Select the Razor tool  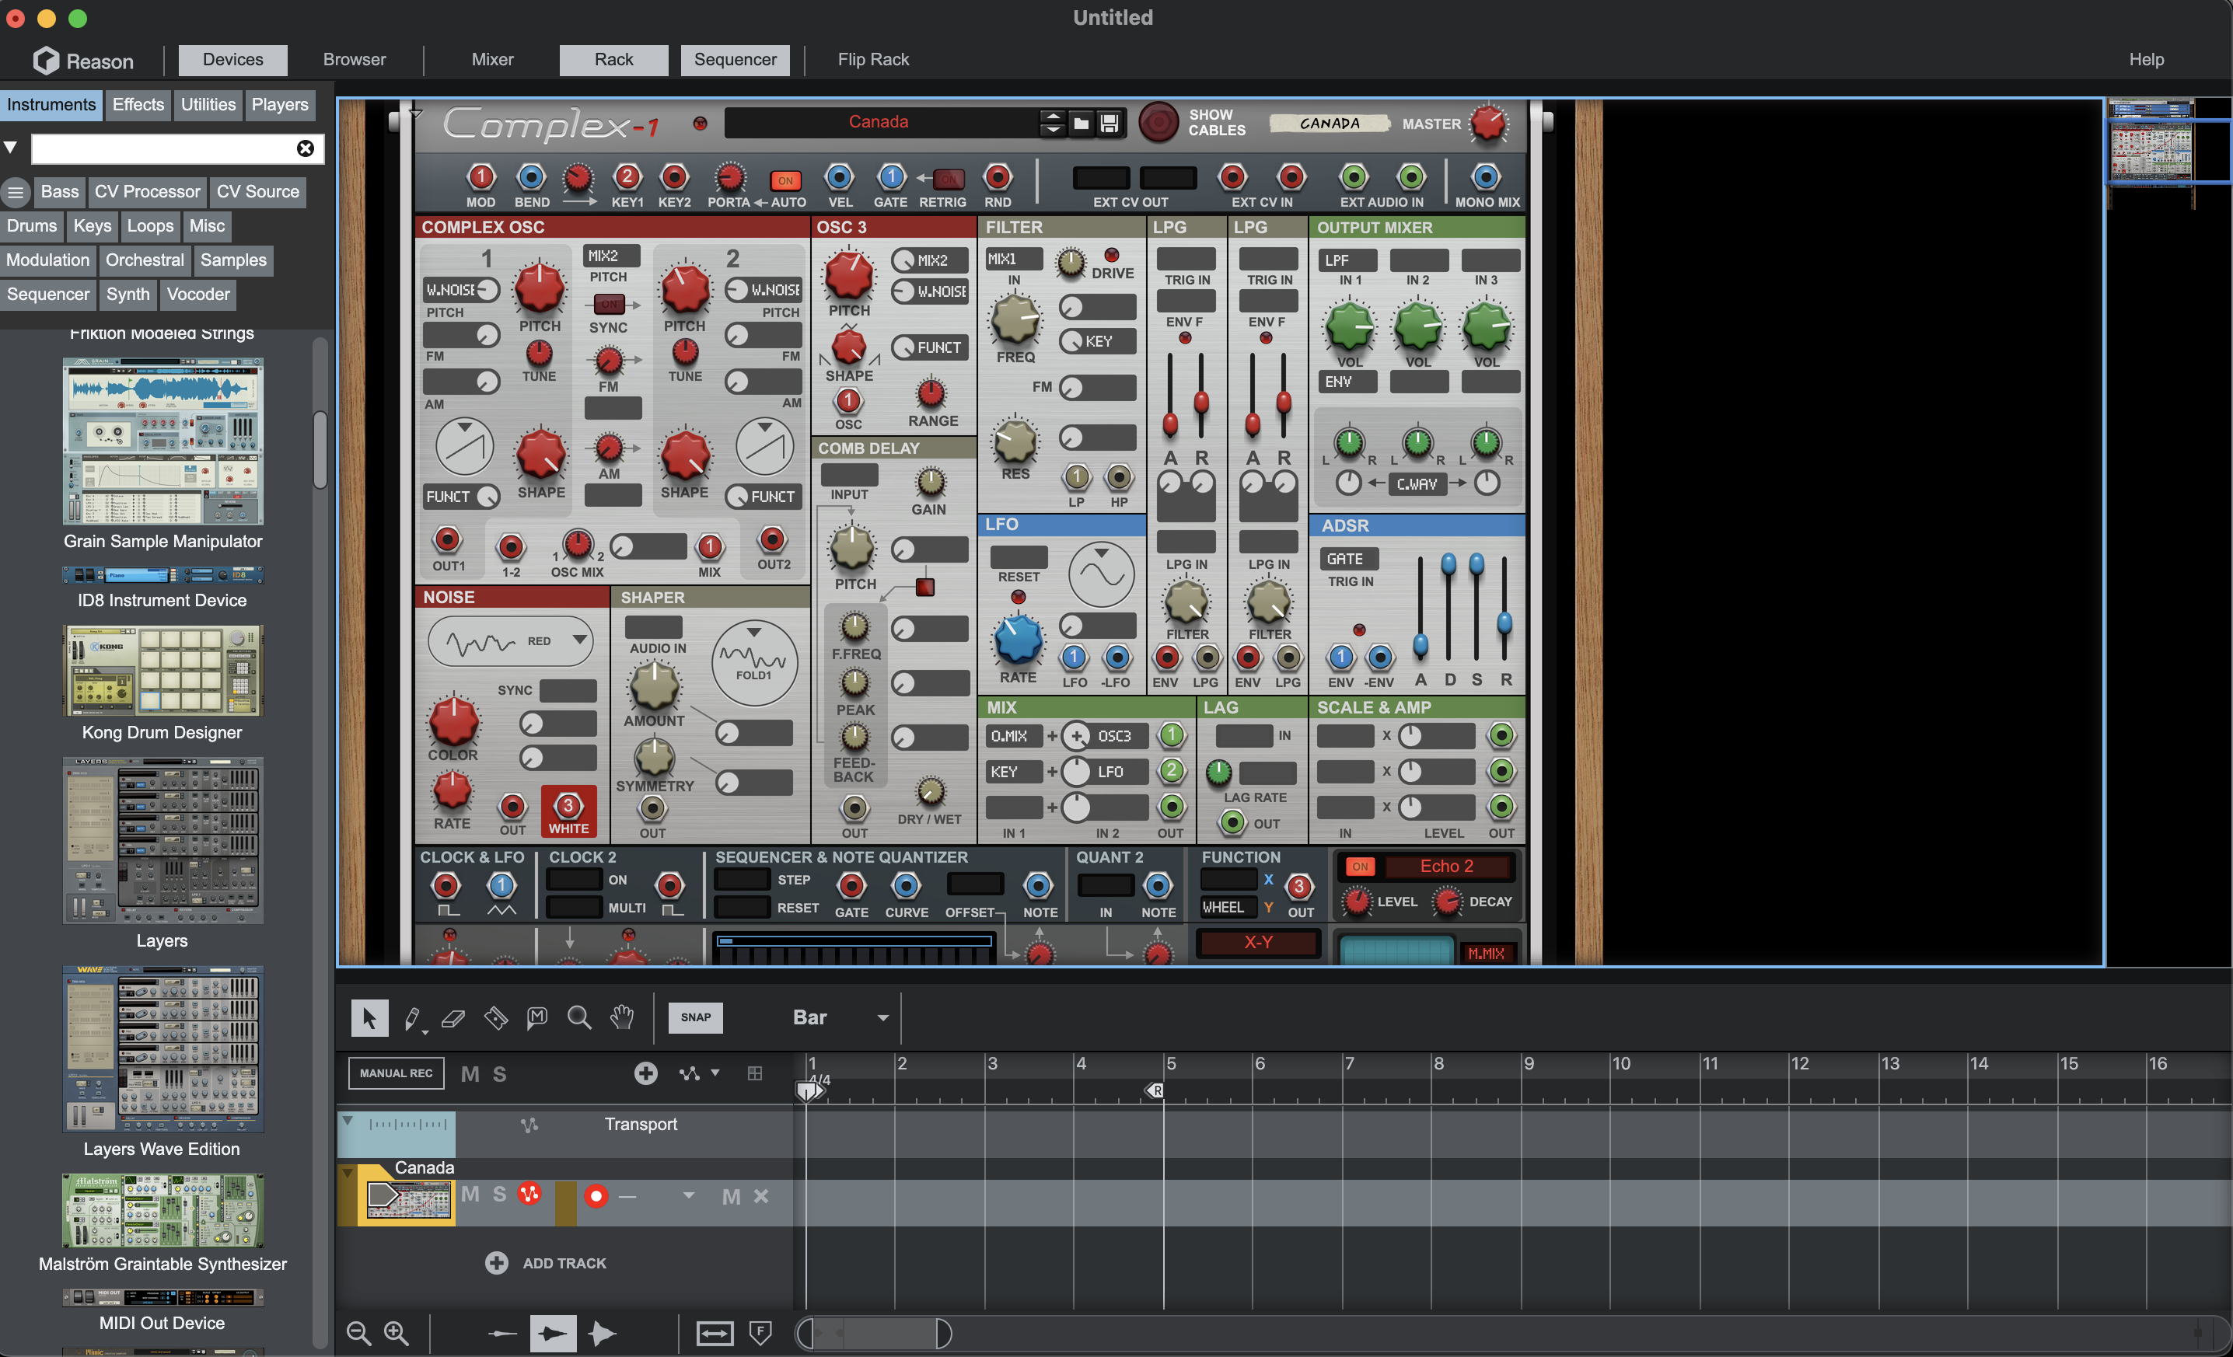496,1017
